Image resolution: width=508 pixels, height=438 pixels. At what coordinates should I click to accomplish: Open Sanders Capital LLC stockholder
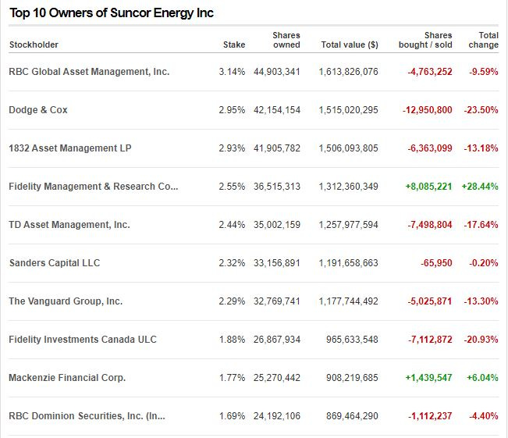coord(55,263)
